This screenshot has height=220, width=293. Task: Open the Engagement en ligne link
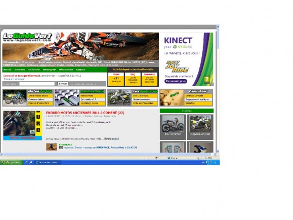[198, 99]
